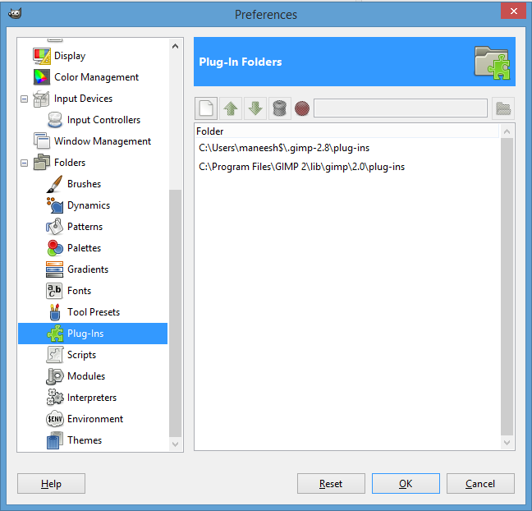Viewport: 532px width, 511px height.
Task: Collapse the Folders tree node
Action: coord(24,163)
